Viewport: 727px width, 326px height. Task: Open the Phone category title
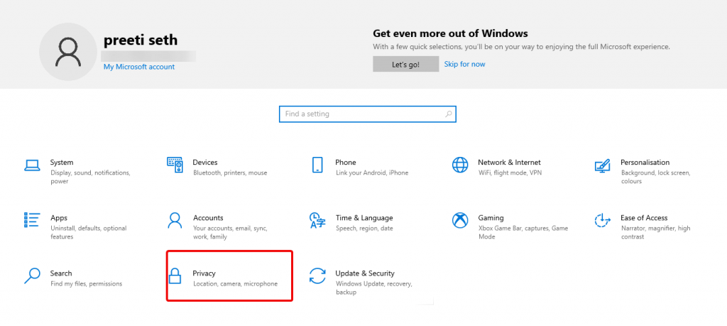346,163
